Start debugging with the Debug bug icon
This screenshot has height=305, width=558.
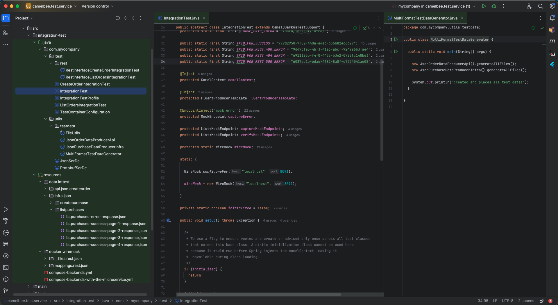494,6
